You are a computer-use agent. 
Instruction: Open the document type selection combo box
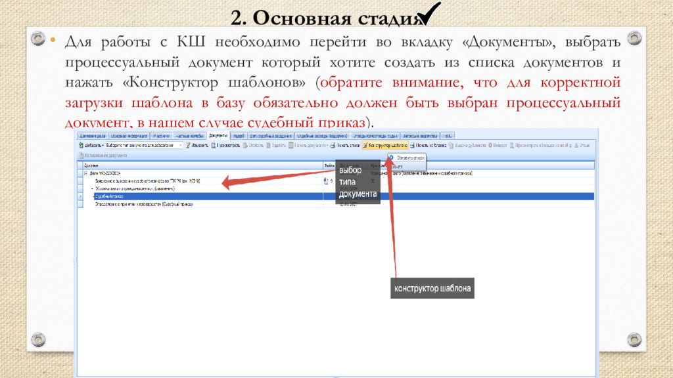pyautogui.click(x=144, y=145)
